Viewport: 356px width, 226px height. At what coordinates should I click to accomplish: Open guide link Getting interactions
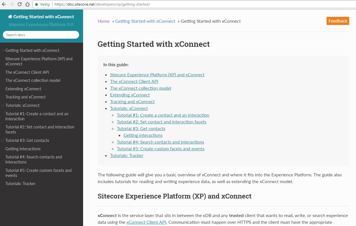point(143,135)
